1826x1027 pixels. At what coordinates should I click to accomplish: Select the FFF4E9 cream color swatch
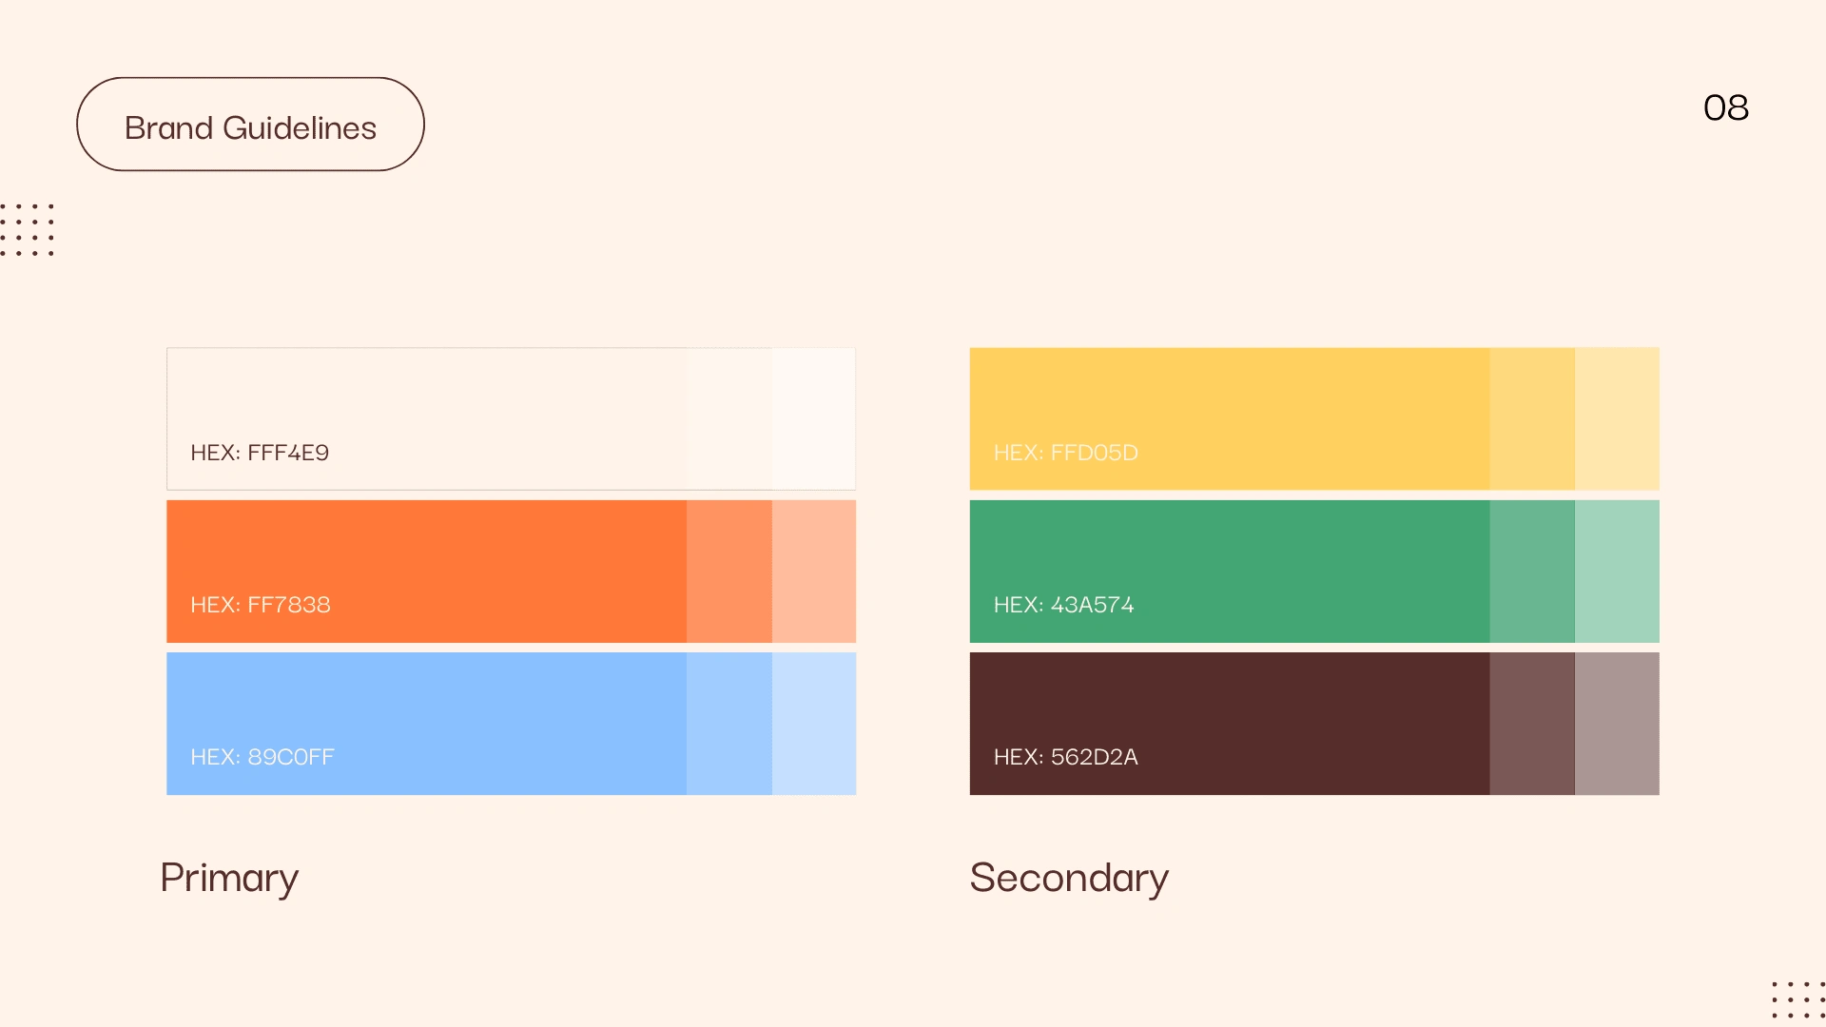[427, 418]
